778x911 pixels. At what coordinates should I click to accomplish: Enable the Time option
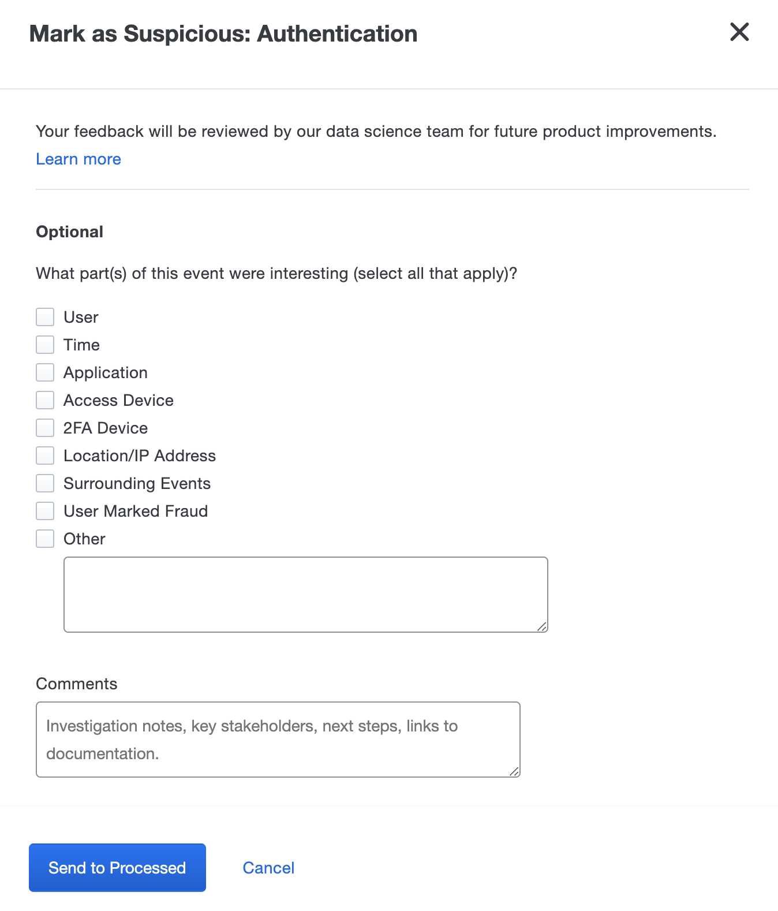(45, 344)
